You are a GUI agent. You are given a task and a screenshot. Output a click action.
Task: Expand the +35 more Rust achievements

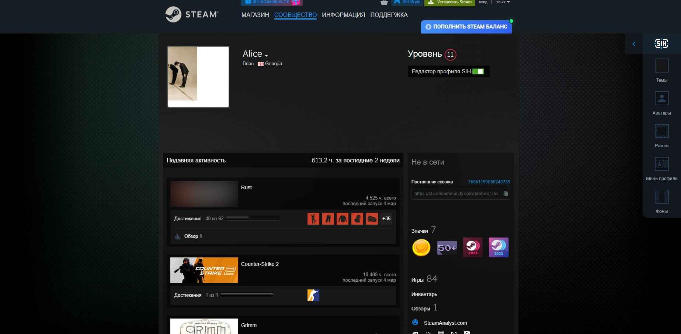point(386,218)
